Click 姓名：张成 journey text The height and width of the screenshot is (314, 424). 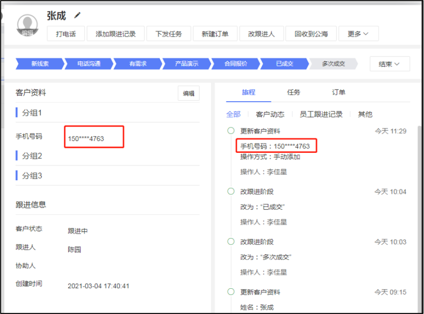click(x=257, y=307)
